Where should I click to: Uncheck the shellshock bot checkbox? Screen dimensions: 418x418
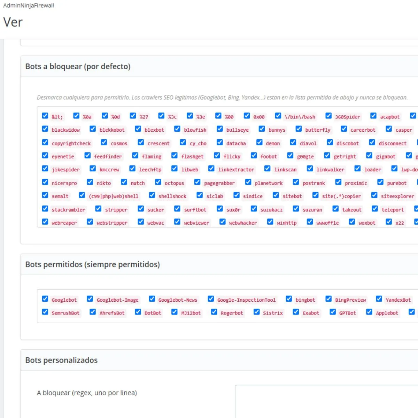152,195
